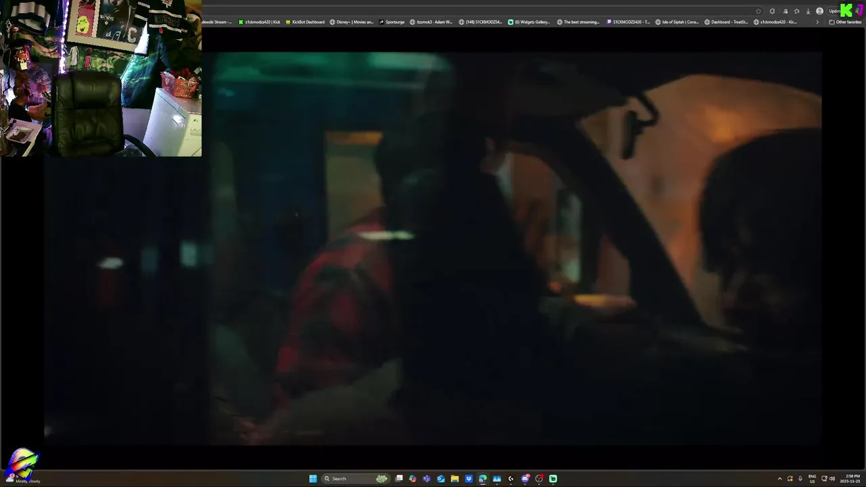Open OBS Studio from the taskbar

(539, 479)
